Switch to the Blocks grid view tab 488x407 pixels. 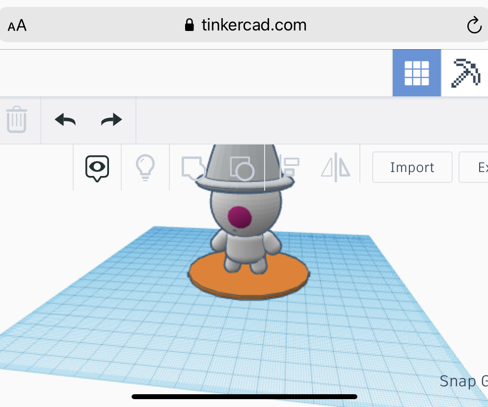click(x=417, y=73)
